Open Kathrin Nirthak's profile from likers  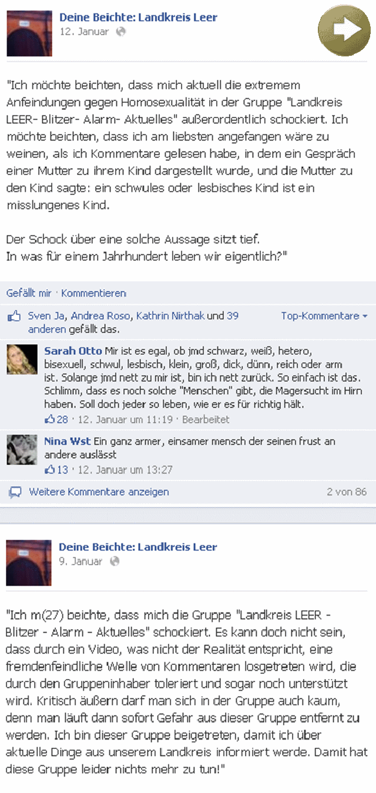pos(170,316)
